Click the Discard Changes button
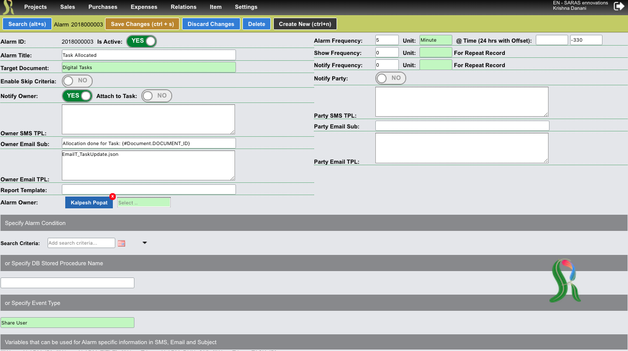This screenshot has height=351, width=628. 211,24
